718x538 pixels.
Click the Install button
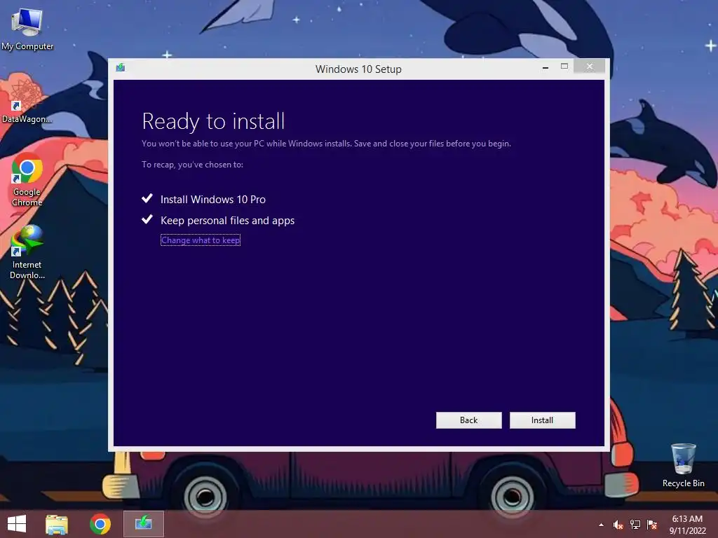[x=542, y=420]
